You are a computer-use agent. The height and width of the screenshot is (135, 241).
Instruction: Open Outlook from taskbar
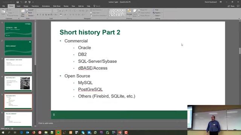coord(27,132)
